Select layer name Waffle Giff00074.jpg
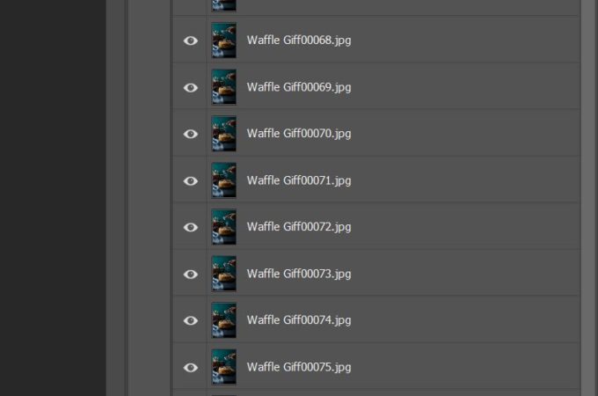Screen dimensions: 598x396 click(x=299, y=320)
